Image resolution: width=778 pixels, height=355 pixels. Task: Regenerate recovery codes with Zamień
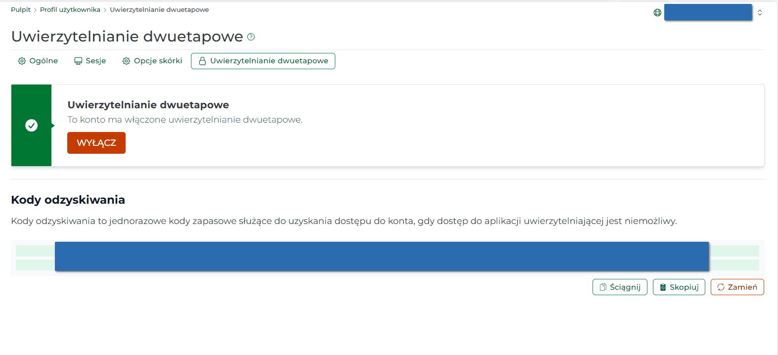tap(737, 287)
